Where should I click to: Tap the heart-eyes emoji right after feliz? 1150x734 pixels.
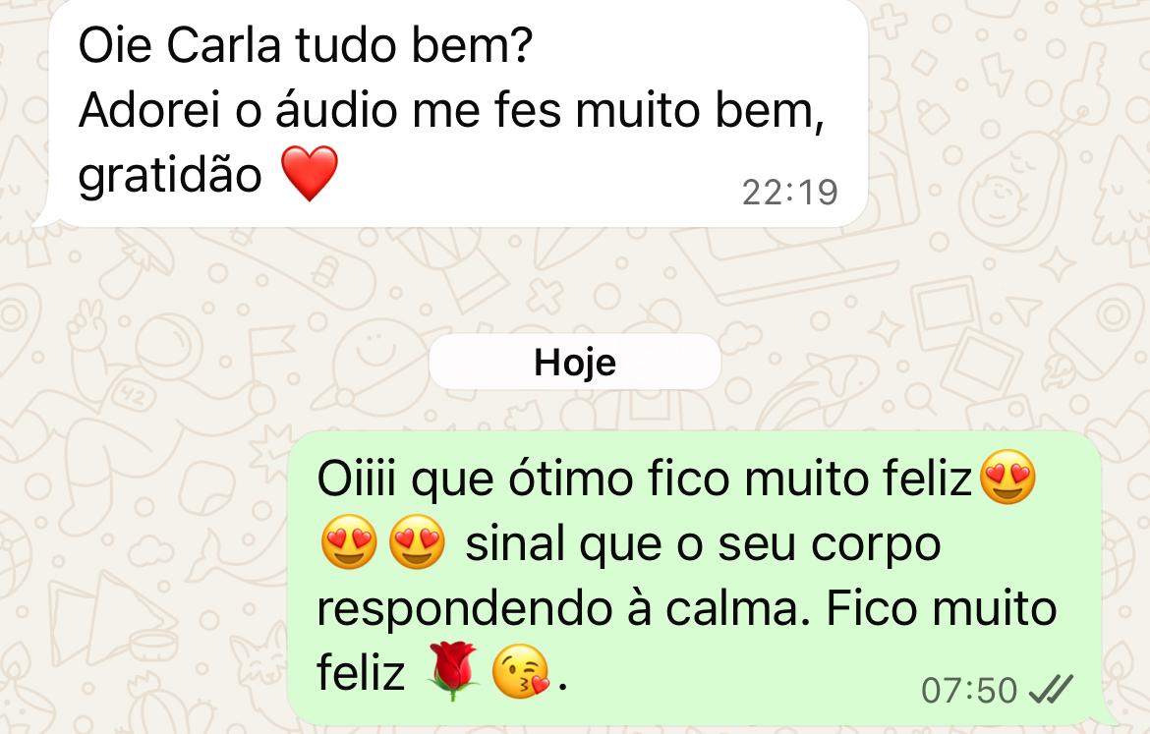pyautogui.click(x=1008, y=478)
